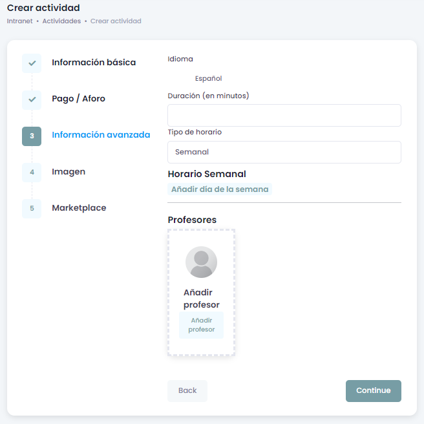The width and height of the screenshot is (424, 424).
Task: Open the Tipo de horario dropdown
Action: coord(284,152)
